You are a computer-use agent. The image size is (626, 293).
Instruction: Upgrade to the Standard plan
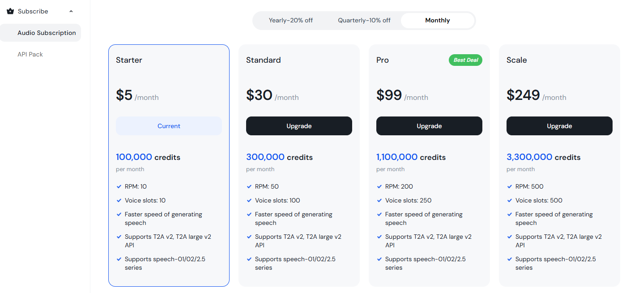[299, 126]
